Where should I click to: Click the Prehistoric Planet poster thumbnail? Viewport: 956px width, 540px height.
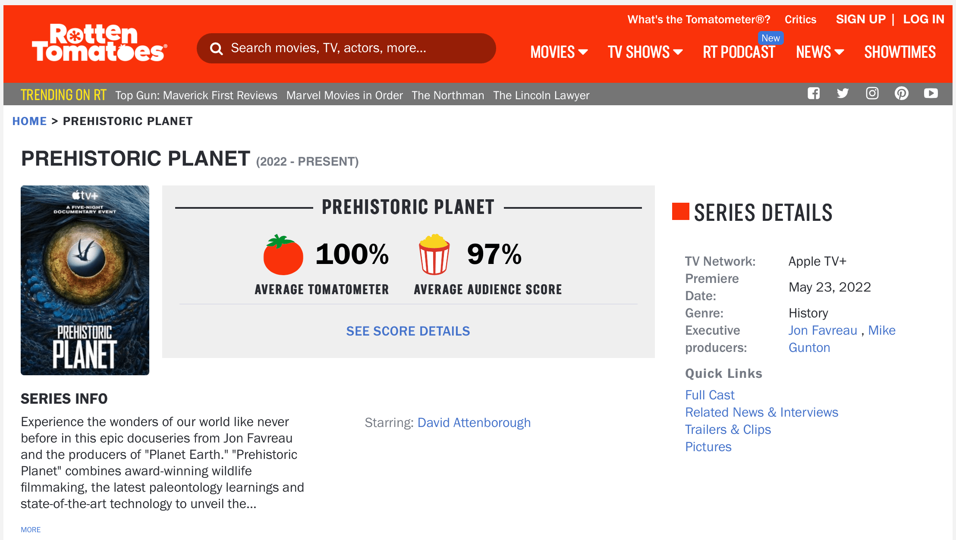pyautogui.click(x=85, y=280)
